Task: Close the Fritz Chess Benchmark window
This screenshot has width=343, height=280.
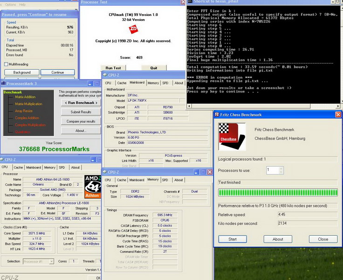Action: click(338, 115)
